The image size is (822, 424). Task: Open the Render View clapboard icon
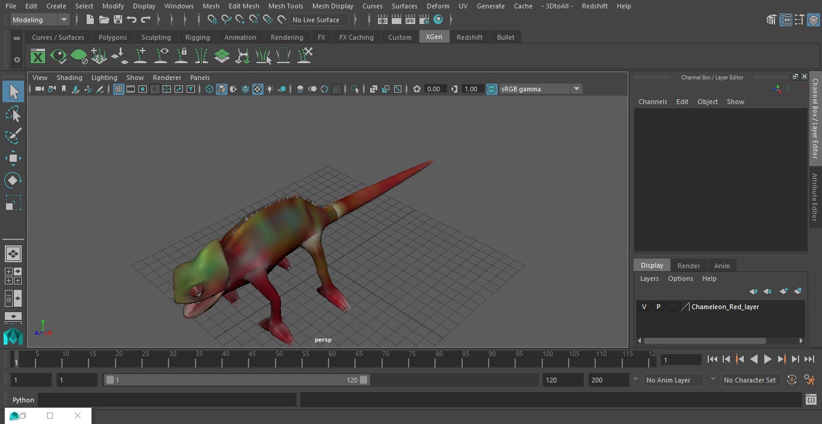382,20
